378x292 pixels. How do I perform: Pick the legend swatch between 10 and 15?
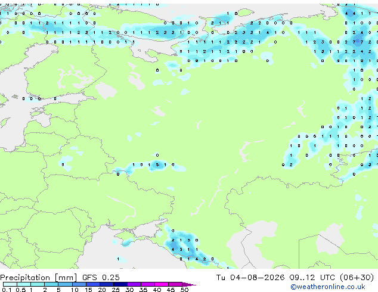pos(79,284)
